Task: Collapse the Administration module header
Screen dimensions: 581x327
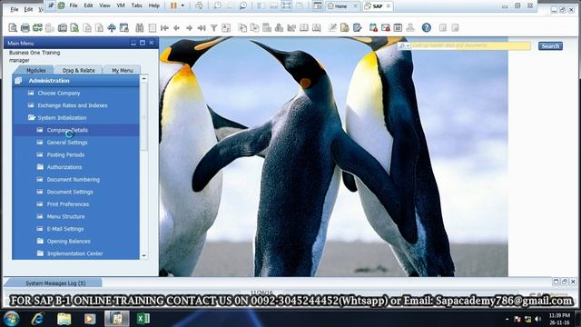Action: [x=75, y=81]
